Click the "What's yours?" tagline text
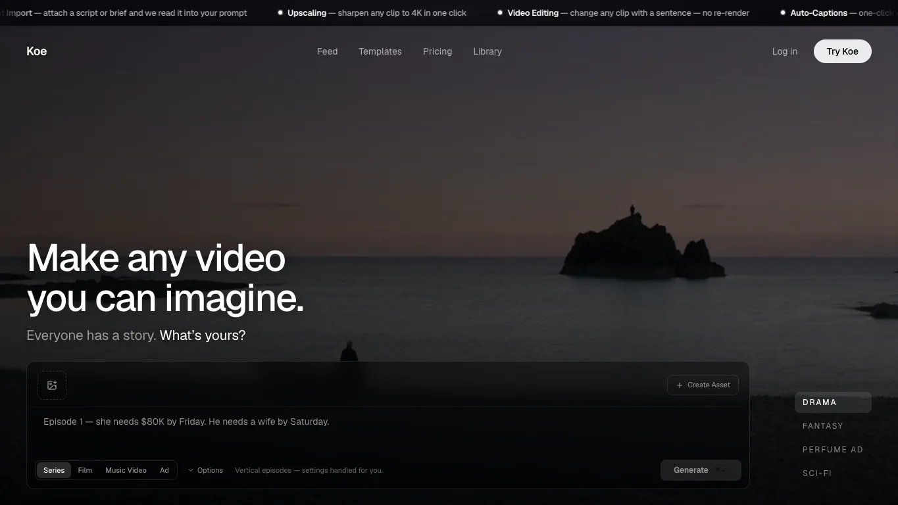Screen dimensions: 898x505 tap(203, 335)
